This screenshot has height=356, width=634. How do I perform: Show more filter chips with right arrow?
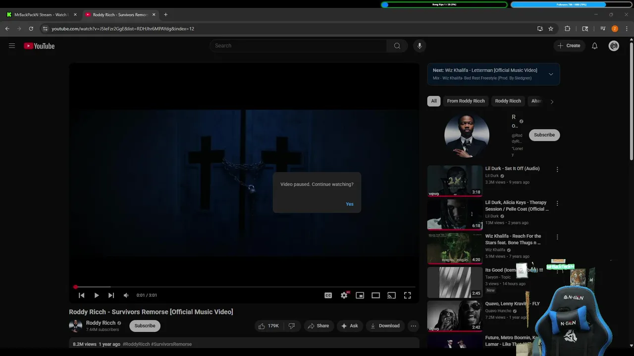(552, 101)
